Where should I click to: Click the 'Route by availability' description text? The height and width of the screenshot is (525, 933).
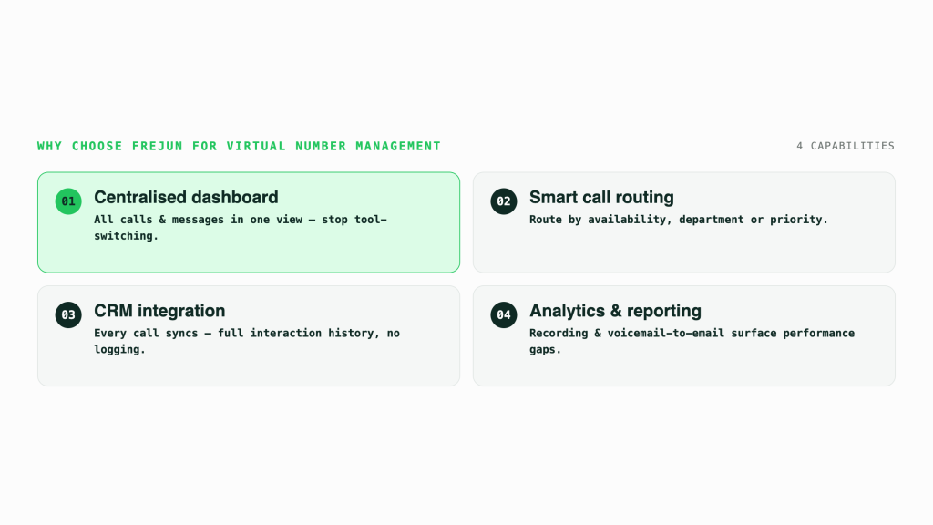tap(678, 220)
